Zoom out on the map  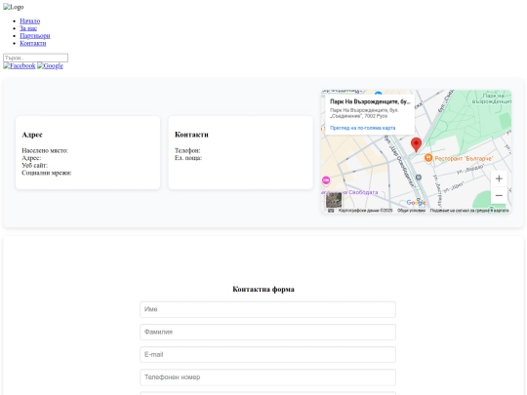(499, 195)
